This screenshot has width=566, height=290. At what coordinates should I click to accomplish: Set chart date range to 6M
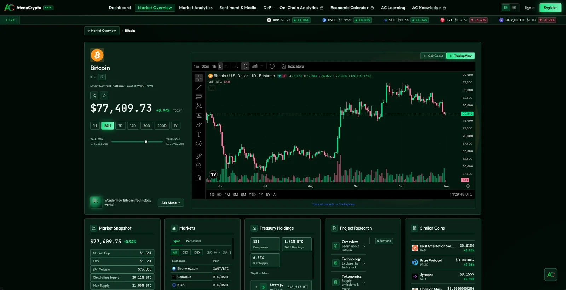pyautogui.click(x=243, y=195)
